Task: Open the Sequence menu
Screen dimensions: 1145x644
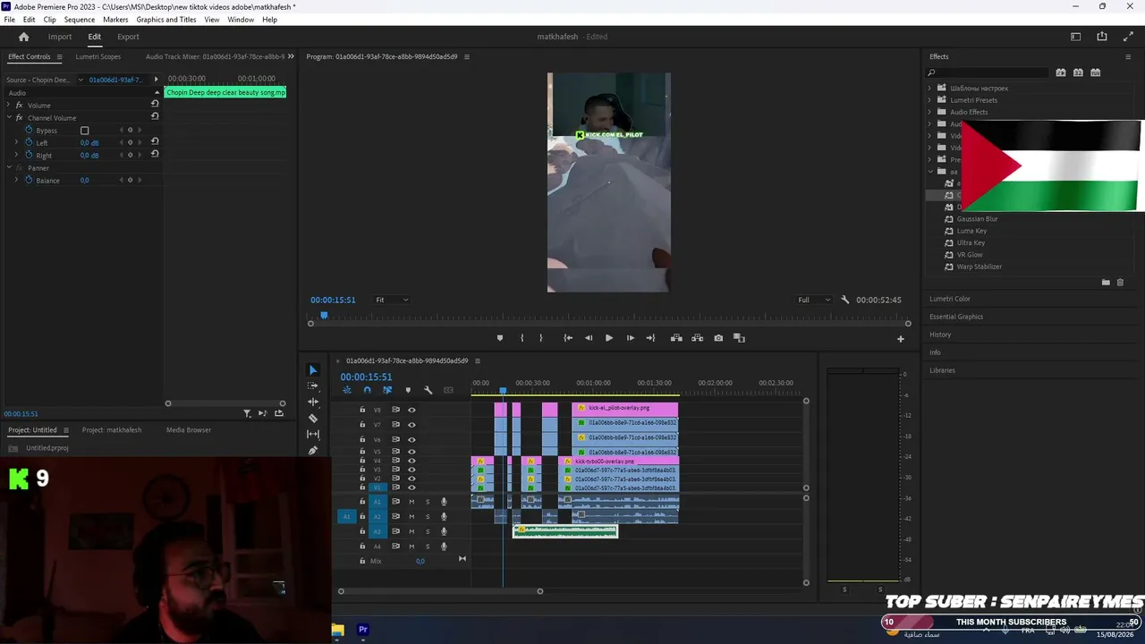Action: [x=80, y=20]
